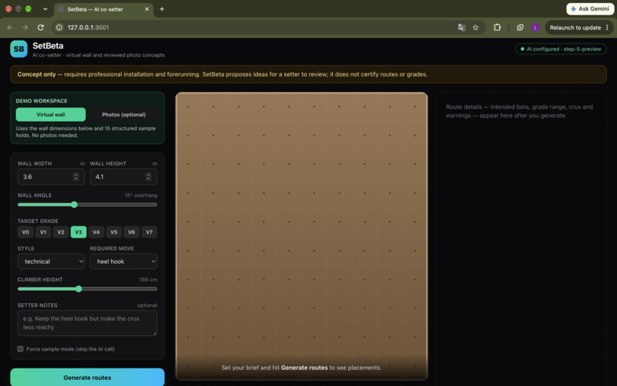Adjust the Wall Height stepper arrows

coord(149,177)
